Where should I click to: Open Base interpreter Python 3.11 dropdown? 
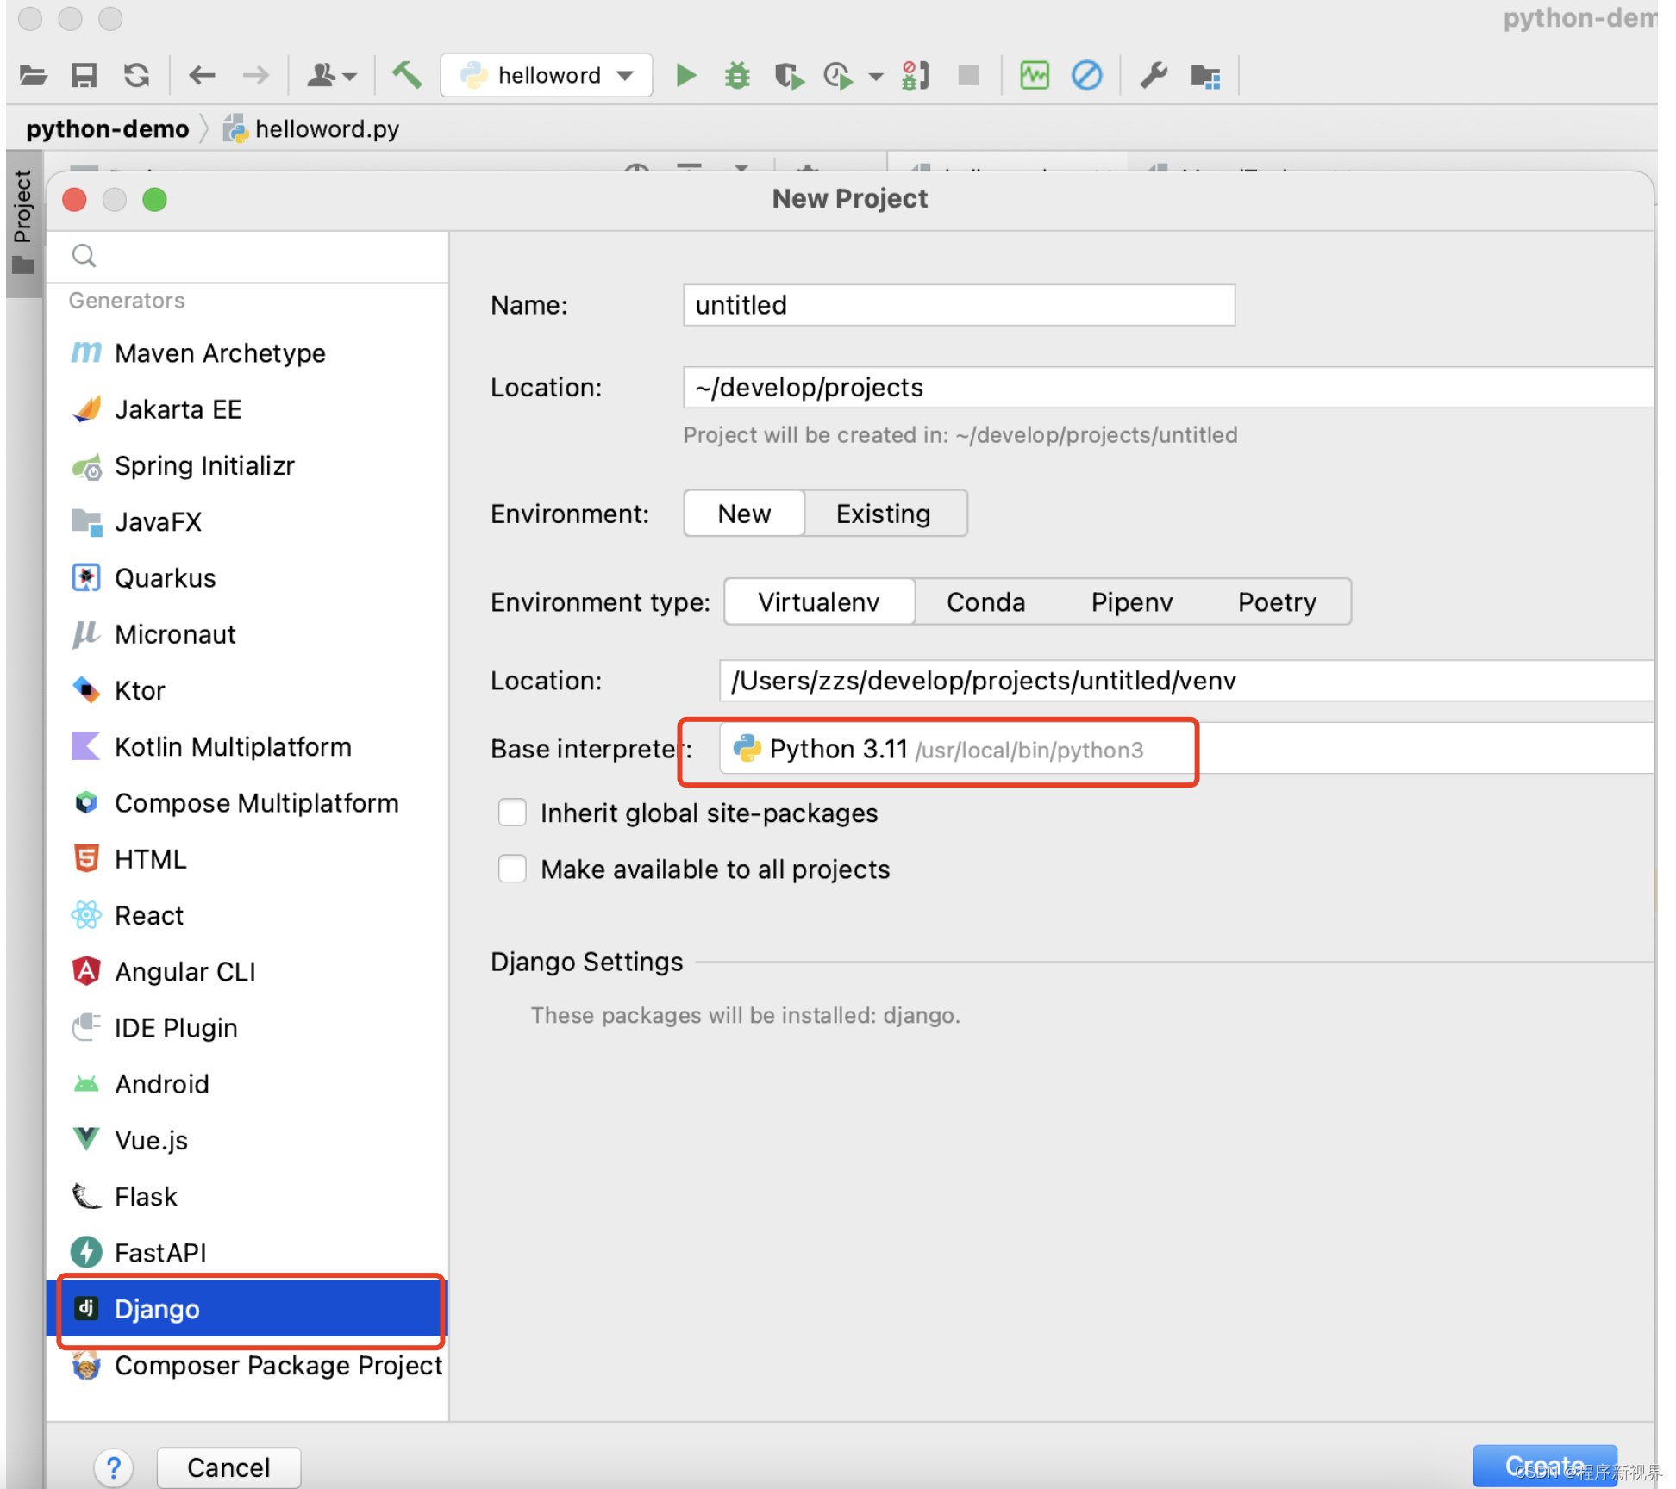[1186, 750]
